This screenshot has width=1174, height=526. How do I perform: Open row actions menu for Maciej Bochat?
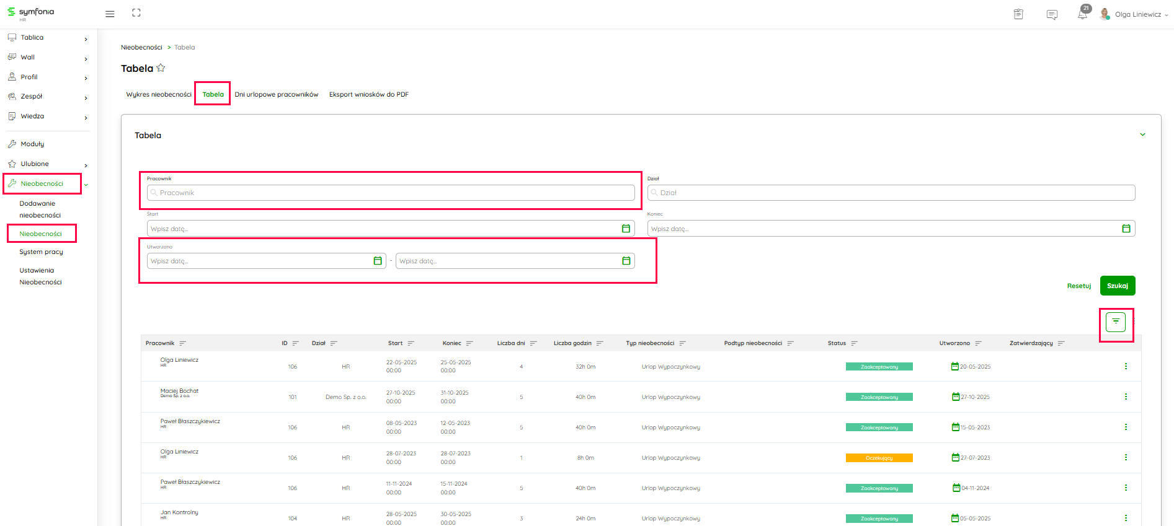[x=1126, y=397]
